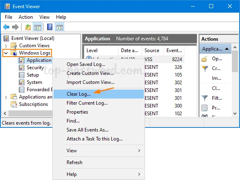Click the tree pane scroll left arrow
This screenshot has height=180, width=240.
[x=5, y=114]
